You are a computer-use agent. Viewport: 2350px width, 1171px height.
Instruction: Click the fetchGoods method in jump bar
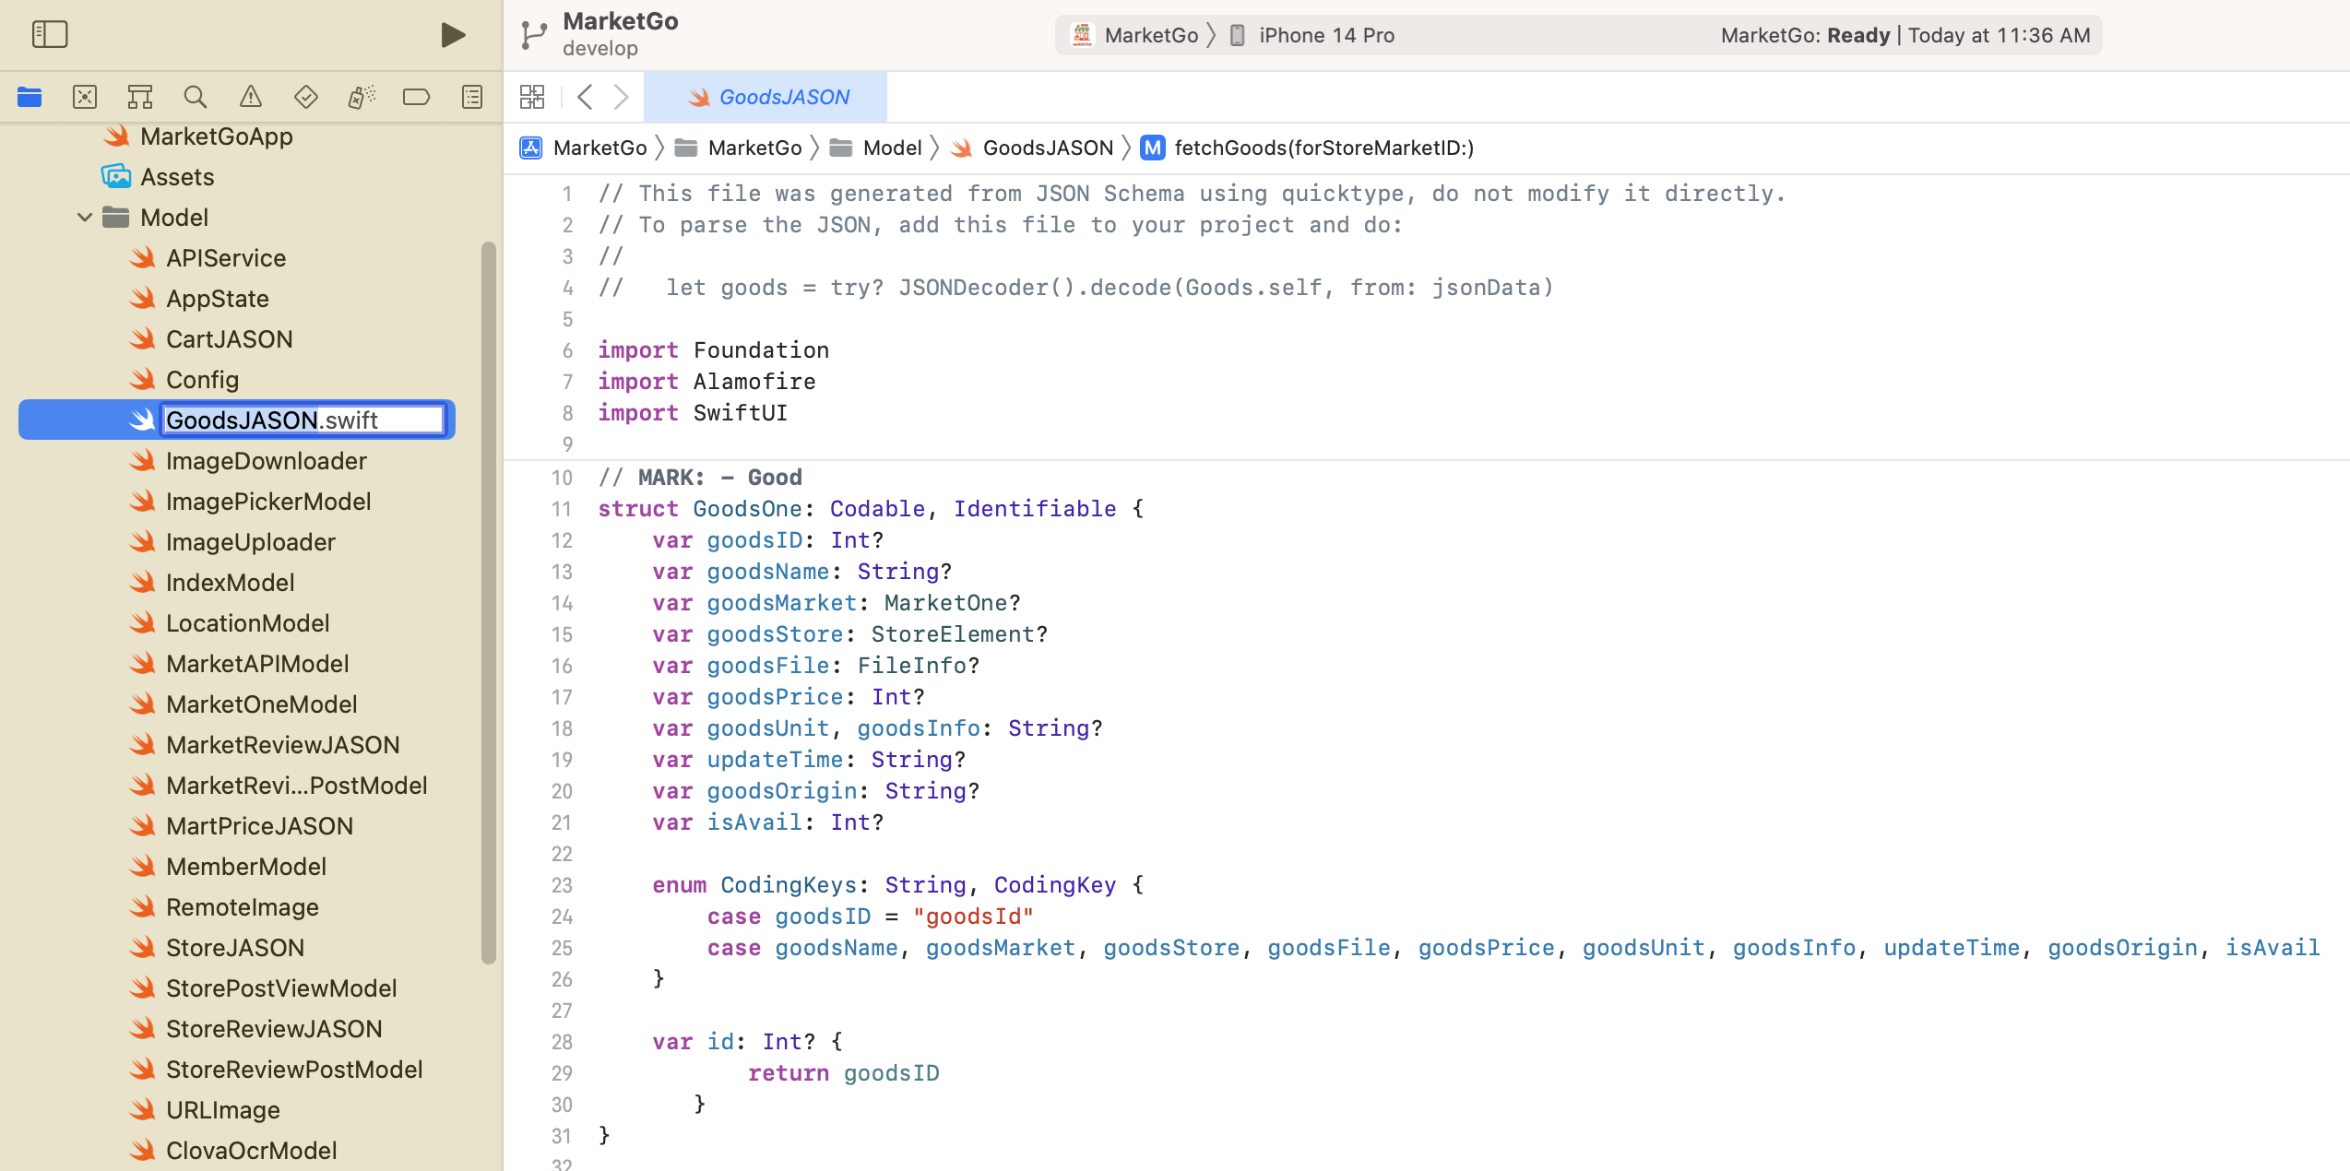[x=1323, y=148]
